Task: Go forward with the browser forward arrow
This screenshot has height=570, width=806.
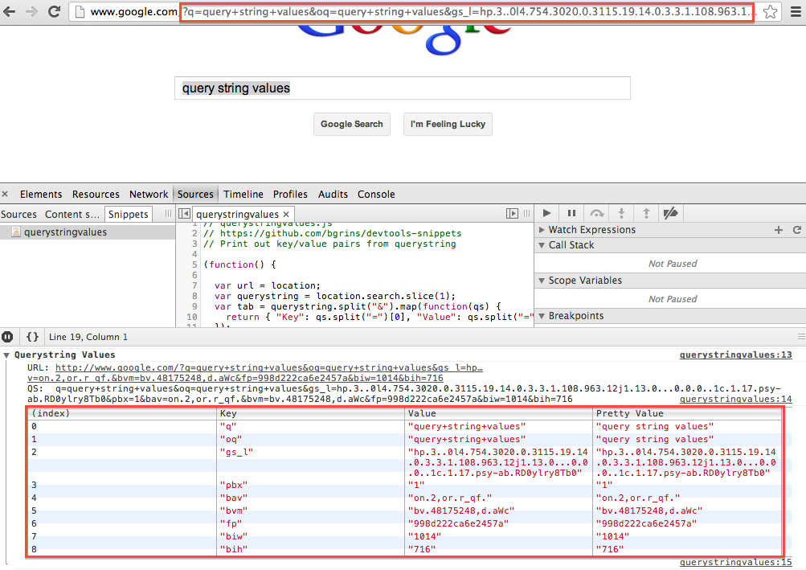Action: pos(31,11)
